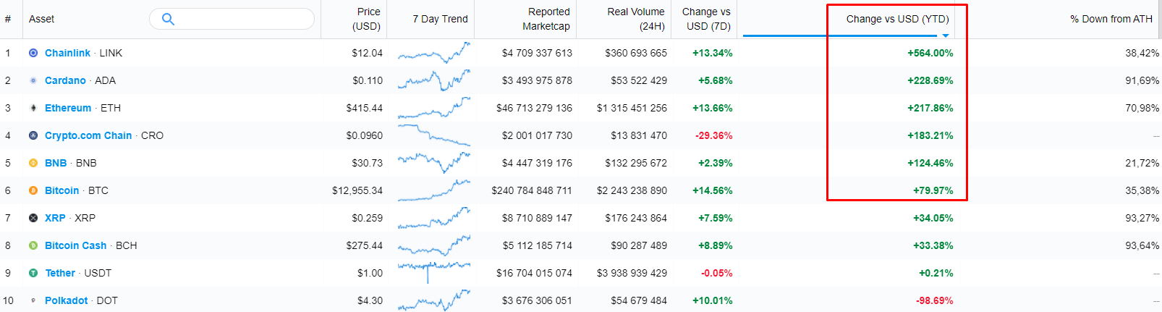Sort by Change vs USD (YTD) column
The image size is (1162, 312).
(897, 19)
